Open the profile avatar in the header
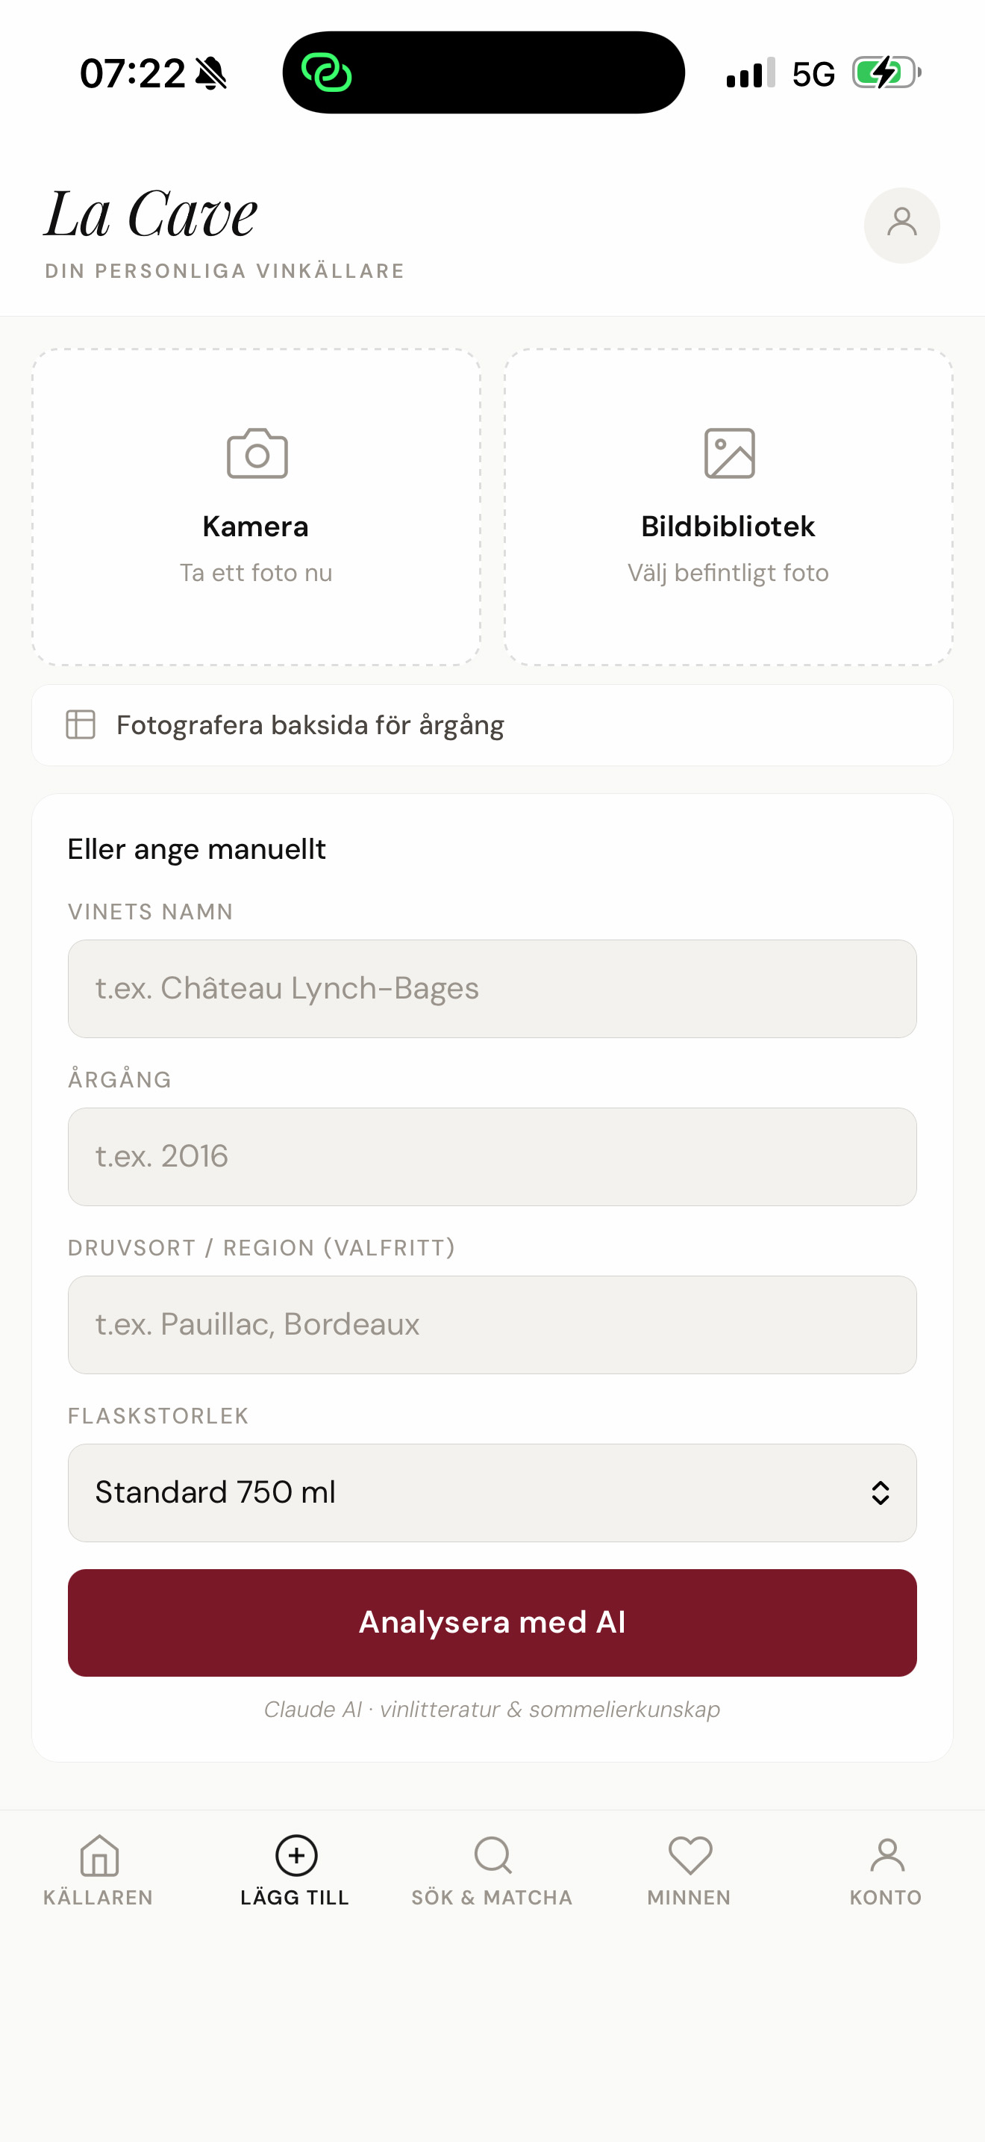Screen dimensions: 985x2142 pyautogui.click(x=901, y=225)
